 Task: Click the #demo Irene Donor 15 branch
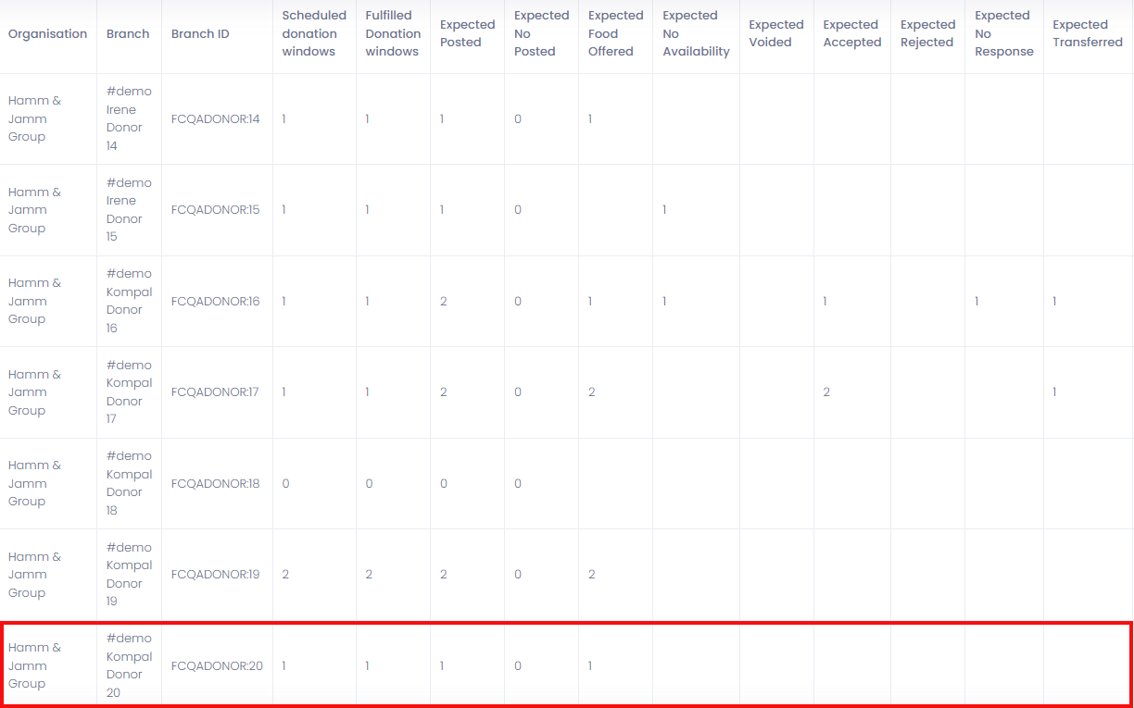(x=129, y=210)
